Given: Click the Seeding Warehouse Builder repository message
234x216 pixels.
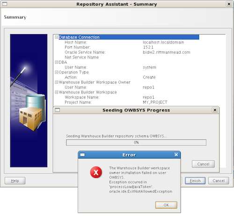Looking at the screenshot, I should [117, 136].
